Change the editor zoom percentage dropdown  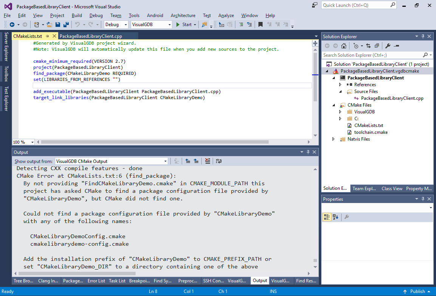tap(23, 141)
